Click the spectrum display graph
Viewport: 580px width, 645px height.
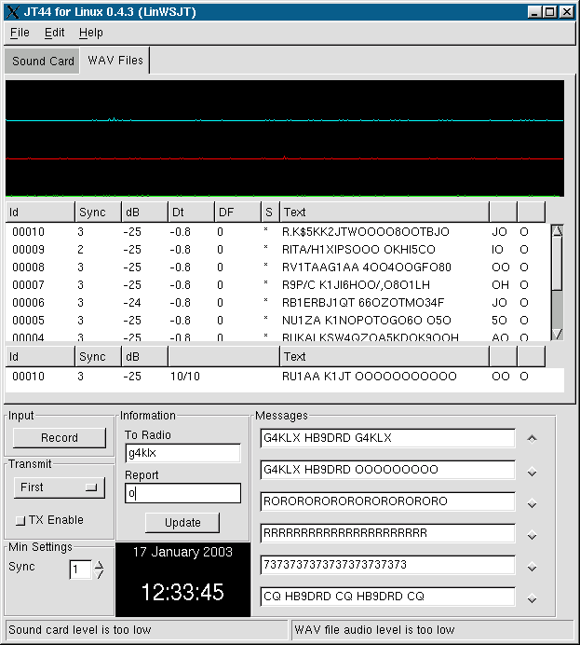click(x=285, y=138)
